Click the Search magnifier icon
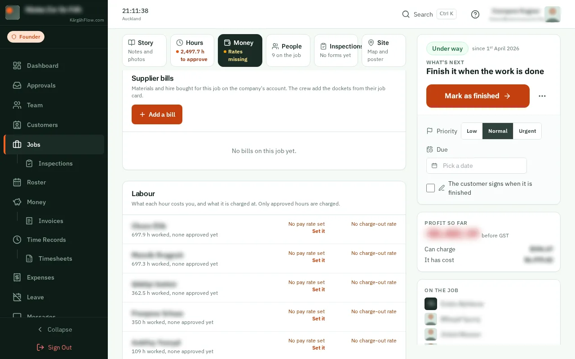 (406, 14)
